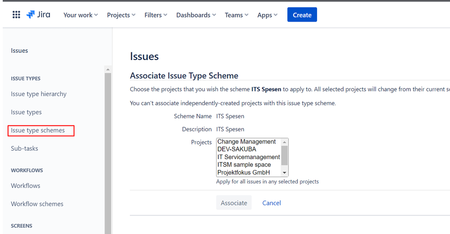Click the Projects list down arrow

(x=284, y=173)
